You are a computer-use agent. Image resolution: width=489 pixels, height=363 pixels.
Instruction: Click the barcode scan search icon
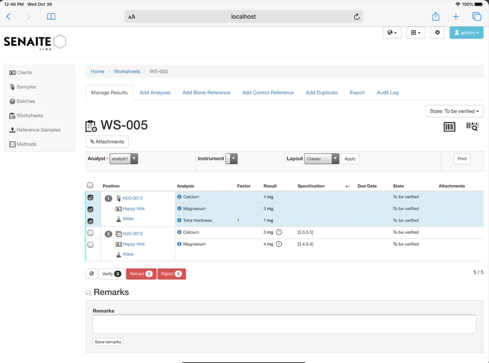pos(472,126)
